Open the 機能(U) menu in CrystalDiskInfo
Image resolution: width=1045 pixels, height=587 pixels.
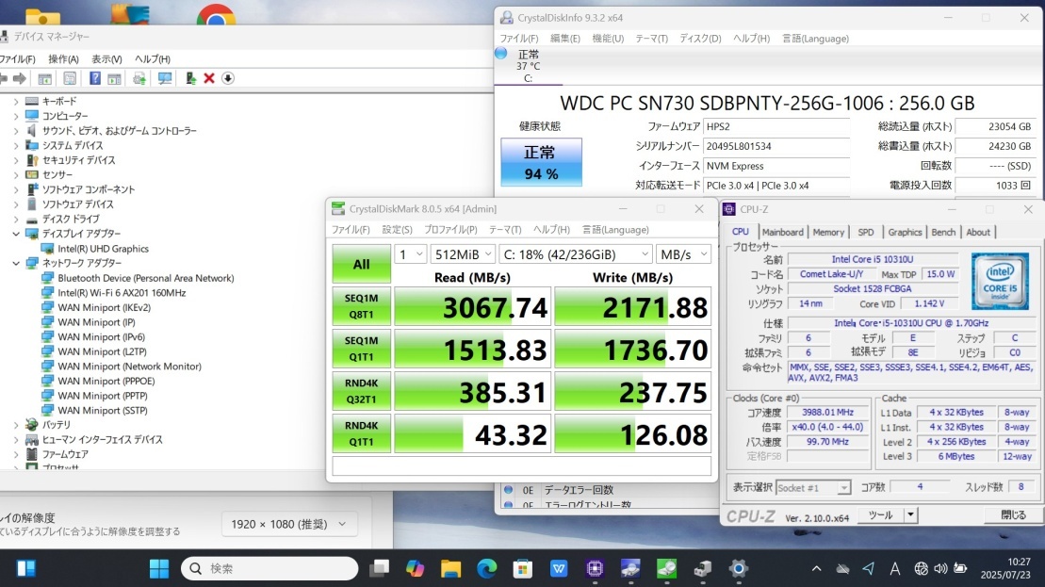coord(608,39)
